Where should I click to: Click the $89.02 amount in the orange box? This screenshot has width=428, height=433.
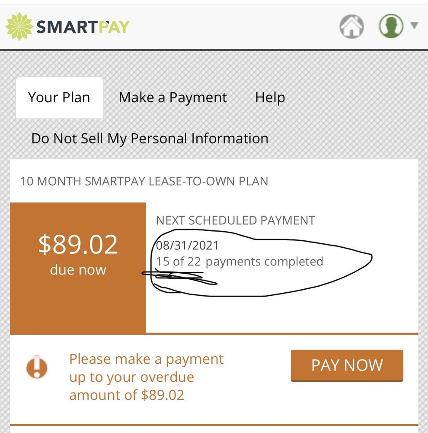coord(78,245)
